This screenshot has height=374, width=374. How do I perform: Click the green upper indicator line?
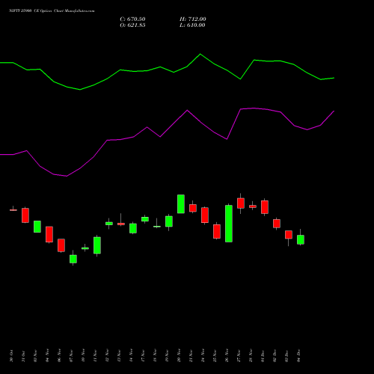tap(167, 72)
